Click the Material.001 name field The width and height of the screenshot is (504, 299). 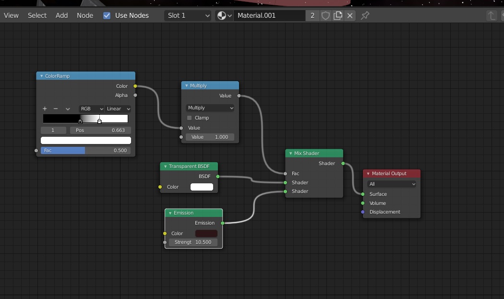click(269, 15)
